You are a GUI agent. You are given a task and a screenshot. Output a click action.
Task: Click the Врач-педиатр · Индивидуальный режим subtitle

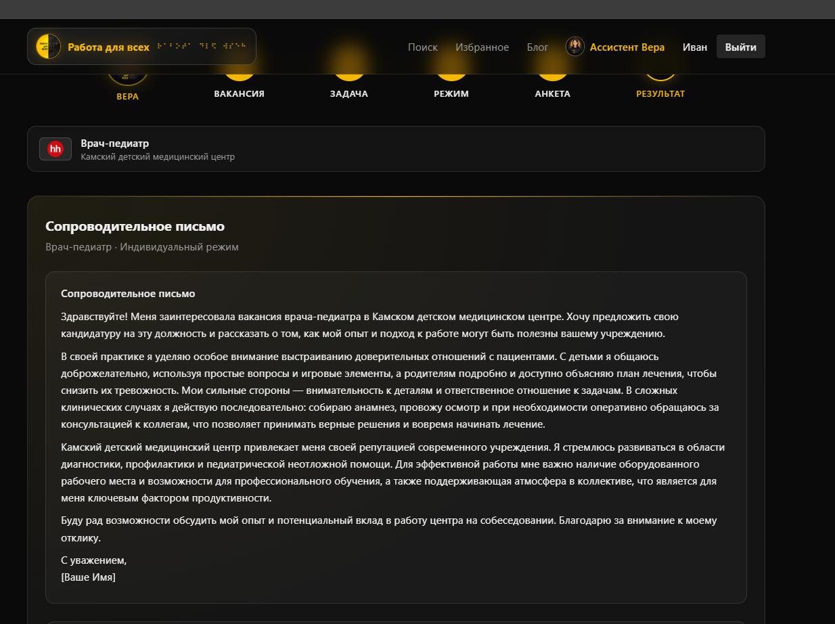[x=142, y=247]
